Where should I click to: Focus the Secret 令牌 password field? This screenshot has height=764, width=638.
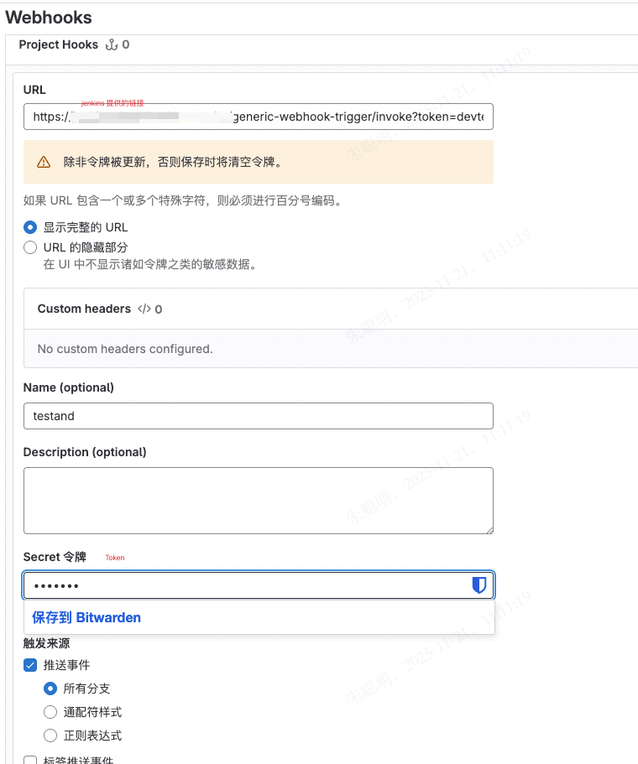point(243,585)
